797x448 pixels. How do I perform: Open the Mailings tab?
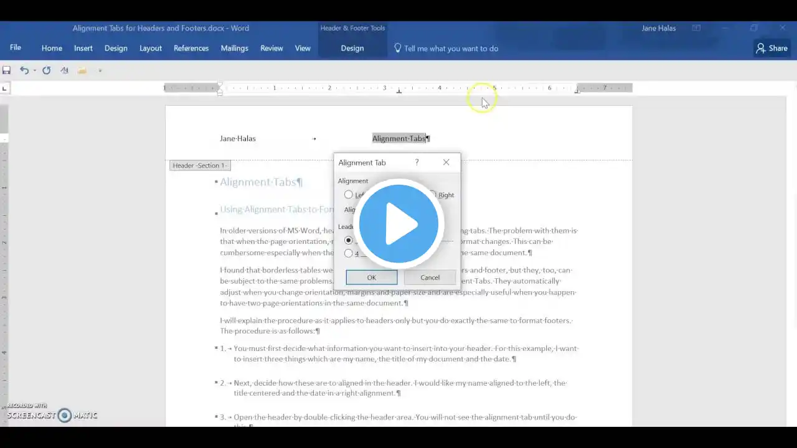click(x=235, y=48)
